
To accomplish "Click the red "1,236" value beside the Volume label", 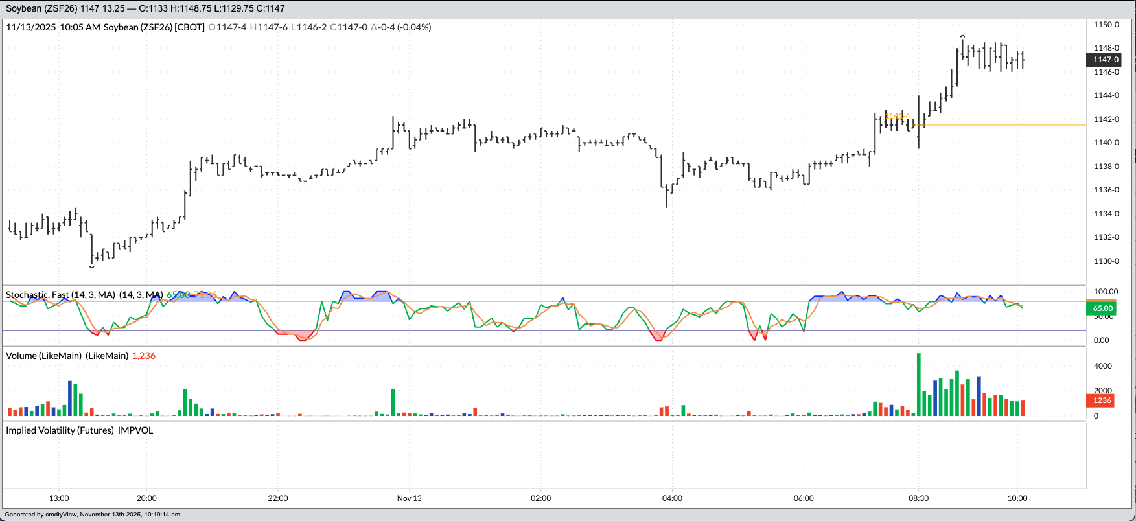I will (144, 356).
